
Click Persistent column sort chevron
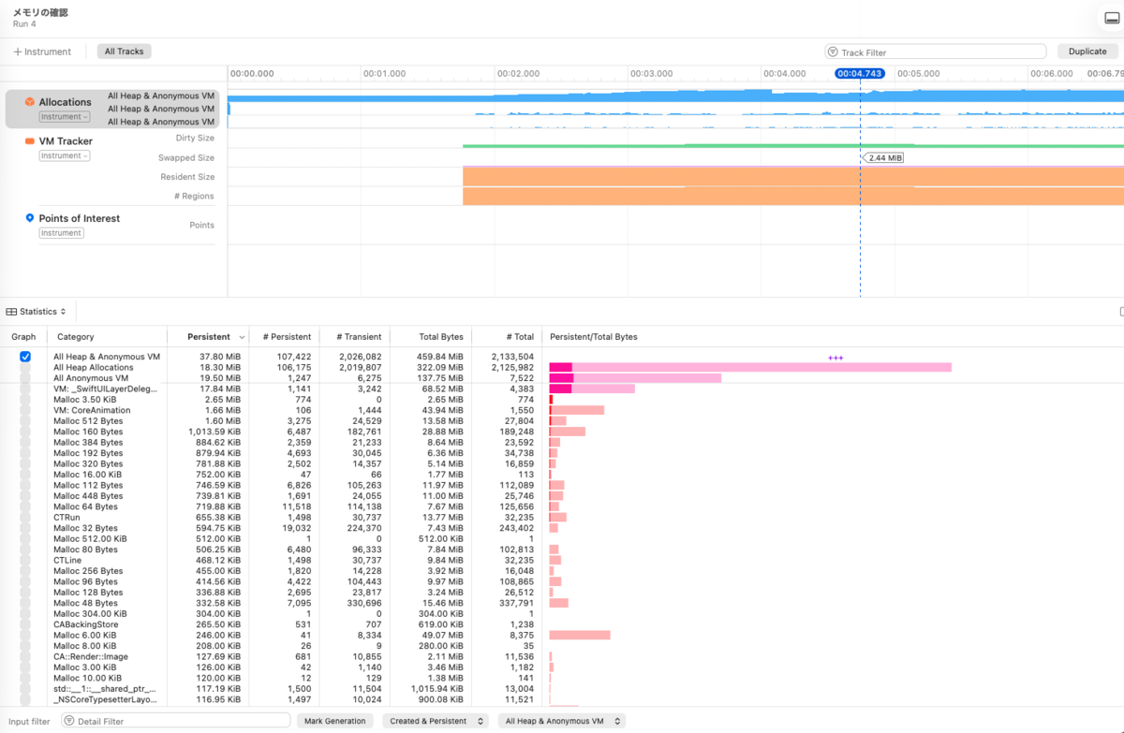click(x=243, y=337)
